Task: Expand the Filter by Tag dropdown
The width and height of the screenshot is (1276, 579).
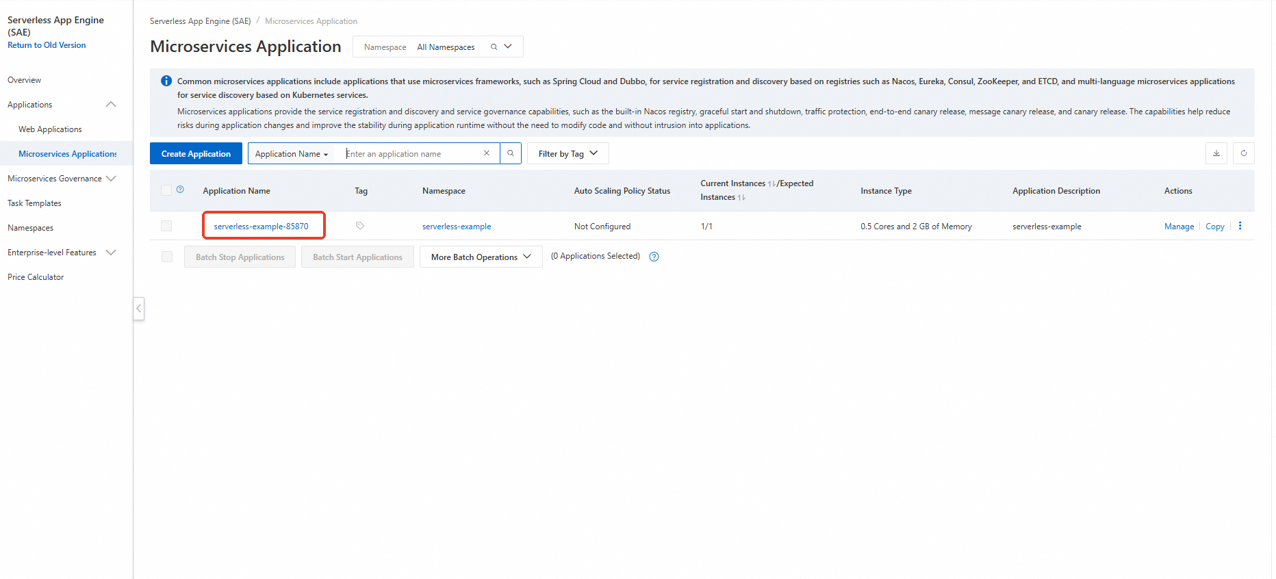Action: 567,153
